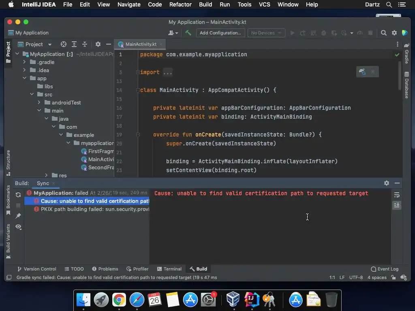
Task: Fold the import block
Action: pyautogui.click(x=138, y=72)
